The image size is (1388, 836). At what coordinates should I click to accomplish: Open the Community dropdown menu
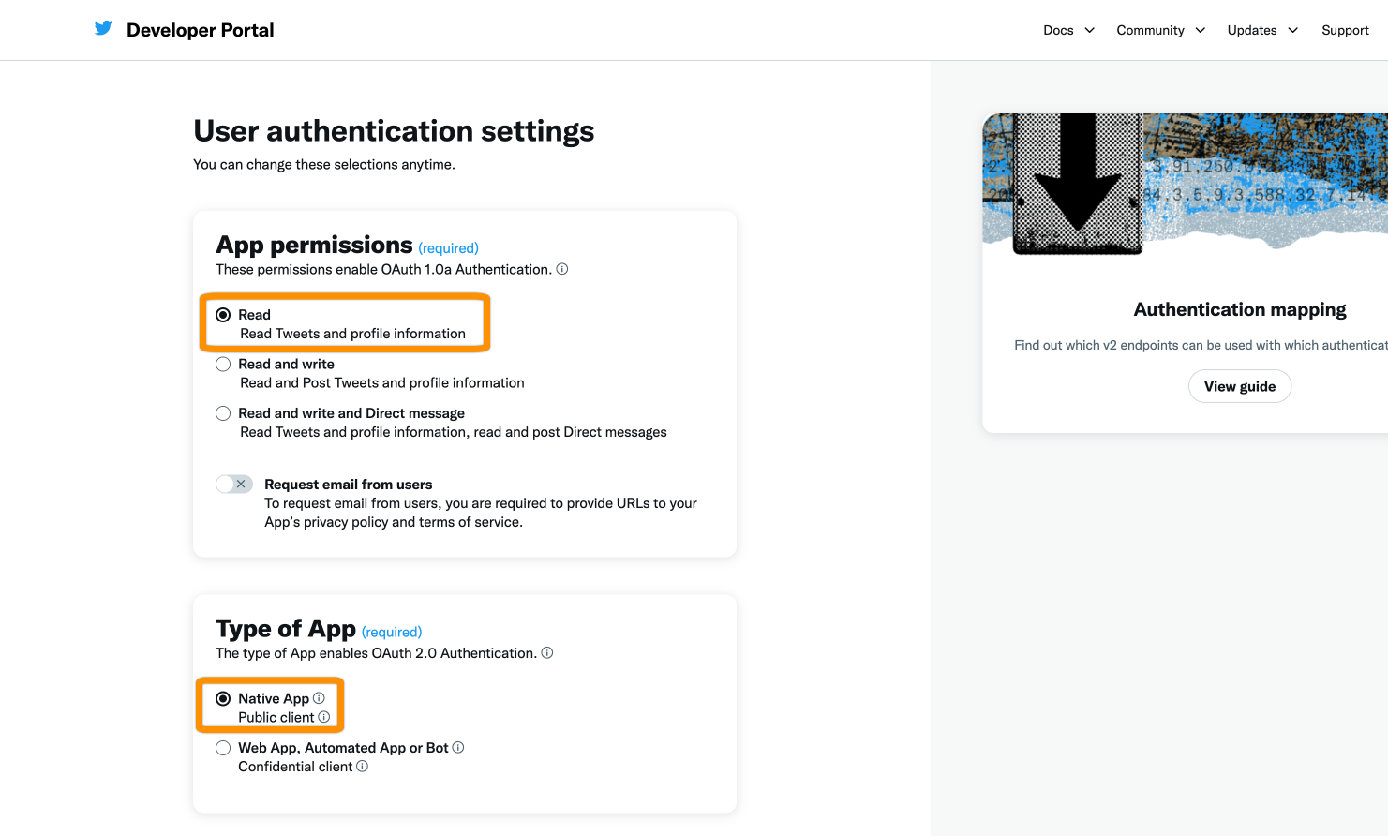pos(1160,30)
